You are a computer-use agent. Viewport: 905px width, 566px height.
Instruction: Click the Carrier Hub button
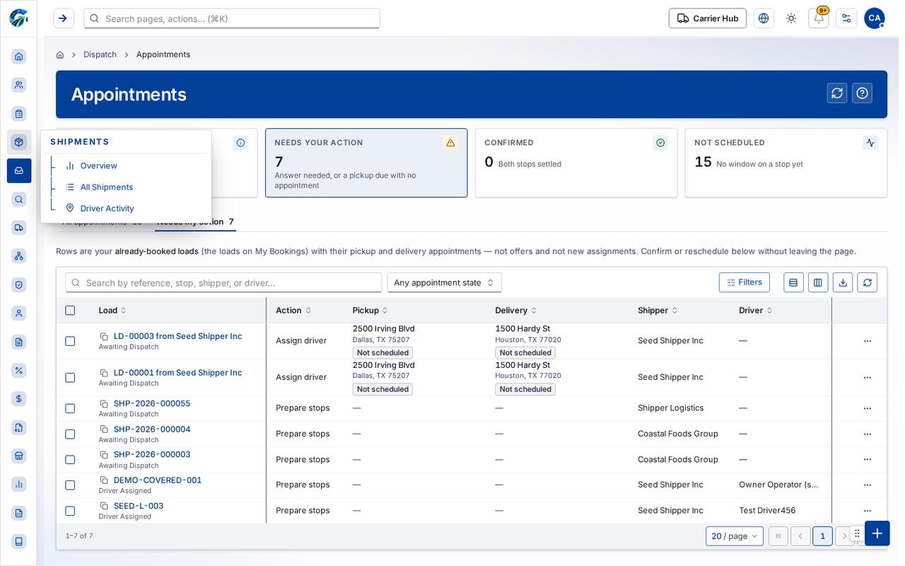708,18
